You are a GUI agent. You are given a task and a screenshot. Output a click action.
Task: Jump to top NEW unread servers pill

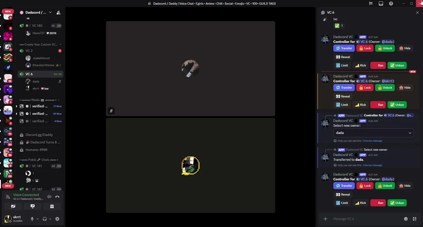coord(8,11)
